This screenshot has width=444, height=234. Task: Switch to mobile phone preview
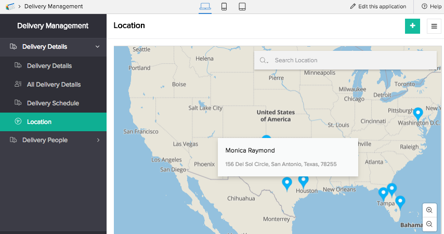[x=224, y=7]
